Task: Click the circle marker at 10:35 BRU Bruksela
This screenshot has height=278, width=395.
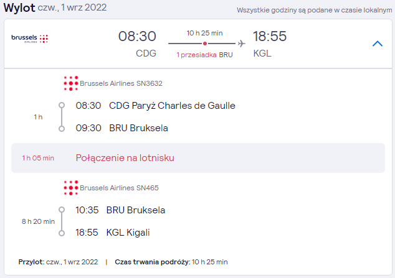Action: pyautogui.click(x=62, y=210)
